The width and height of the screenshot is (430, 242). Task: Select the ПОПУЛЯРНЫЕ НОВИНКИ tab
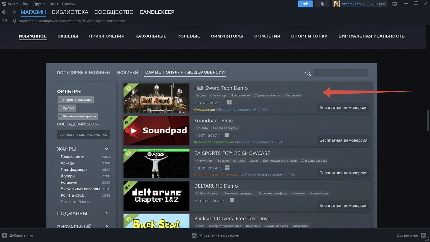[x=83, y=72]
